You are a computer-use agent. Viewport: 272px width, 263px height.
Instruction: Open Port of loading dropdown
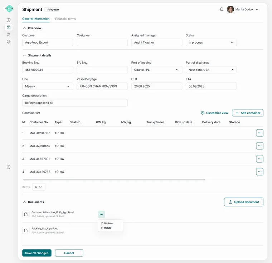click(157, 70)
